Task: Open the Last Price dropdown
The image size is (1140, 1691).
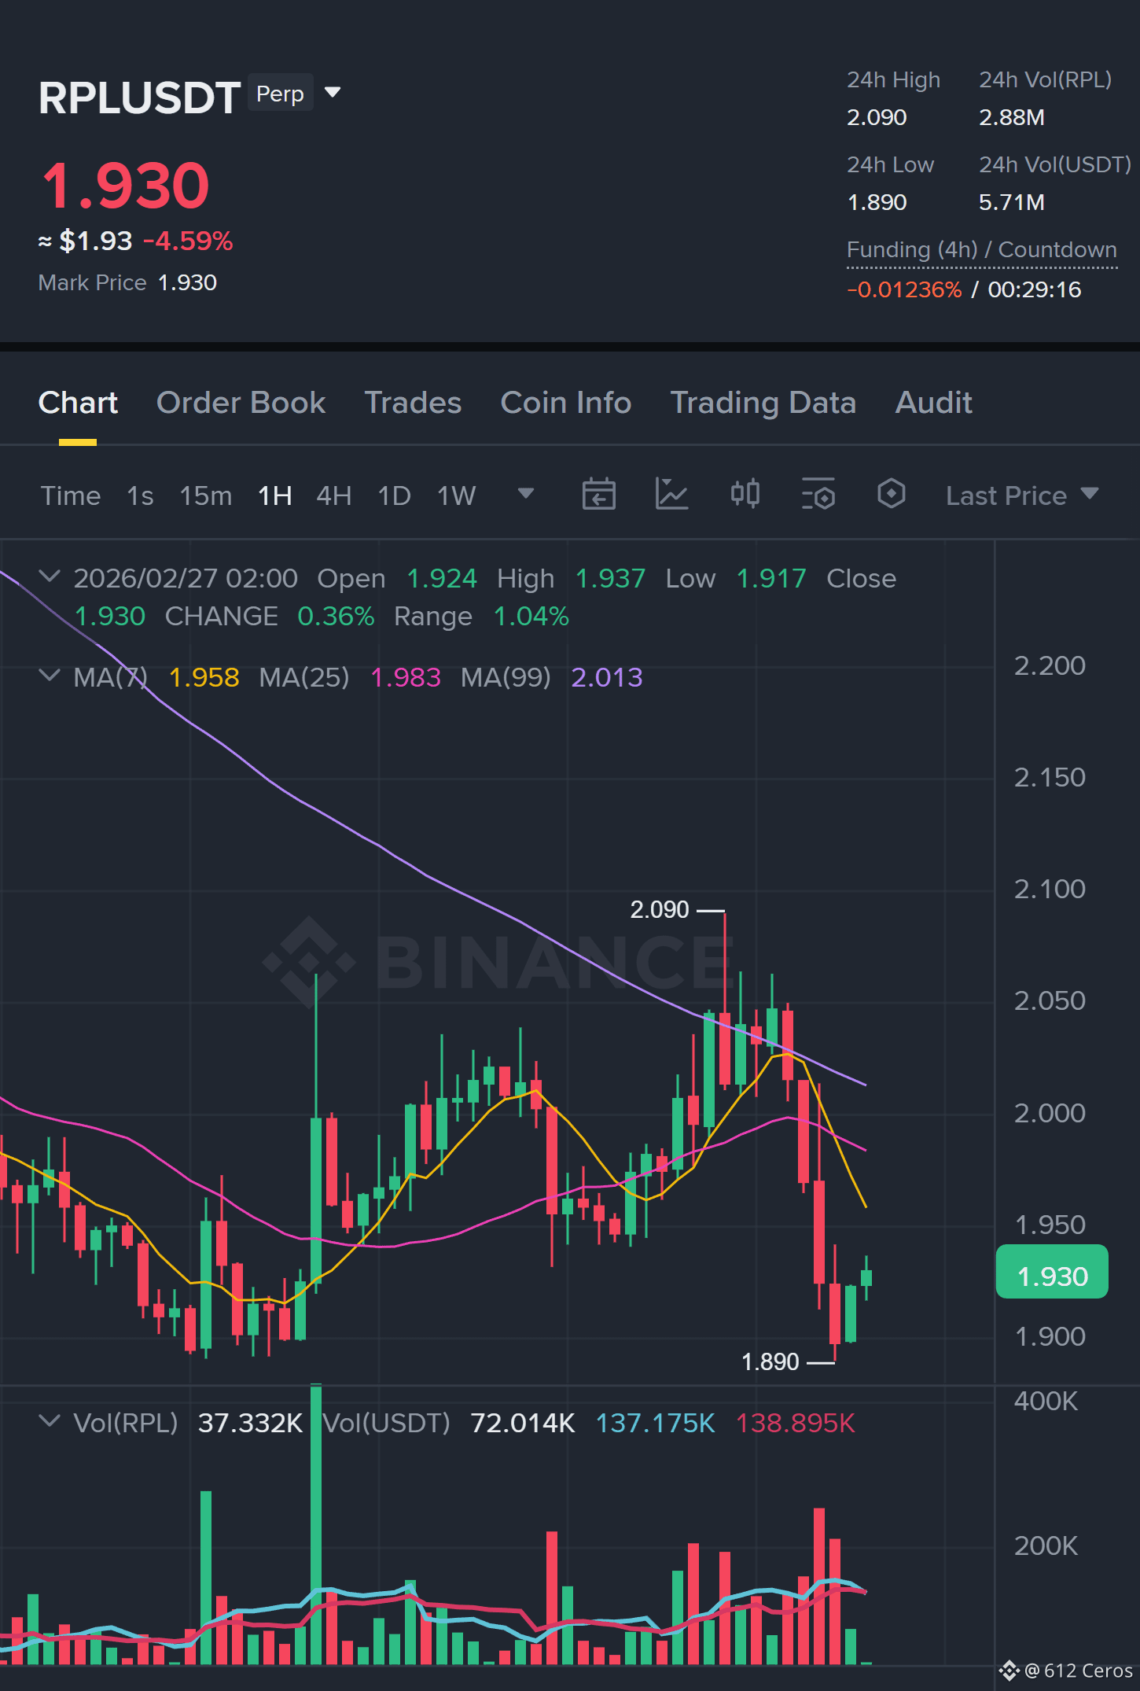Action: 1021,496
